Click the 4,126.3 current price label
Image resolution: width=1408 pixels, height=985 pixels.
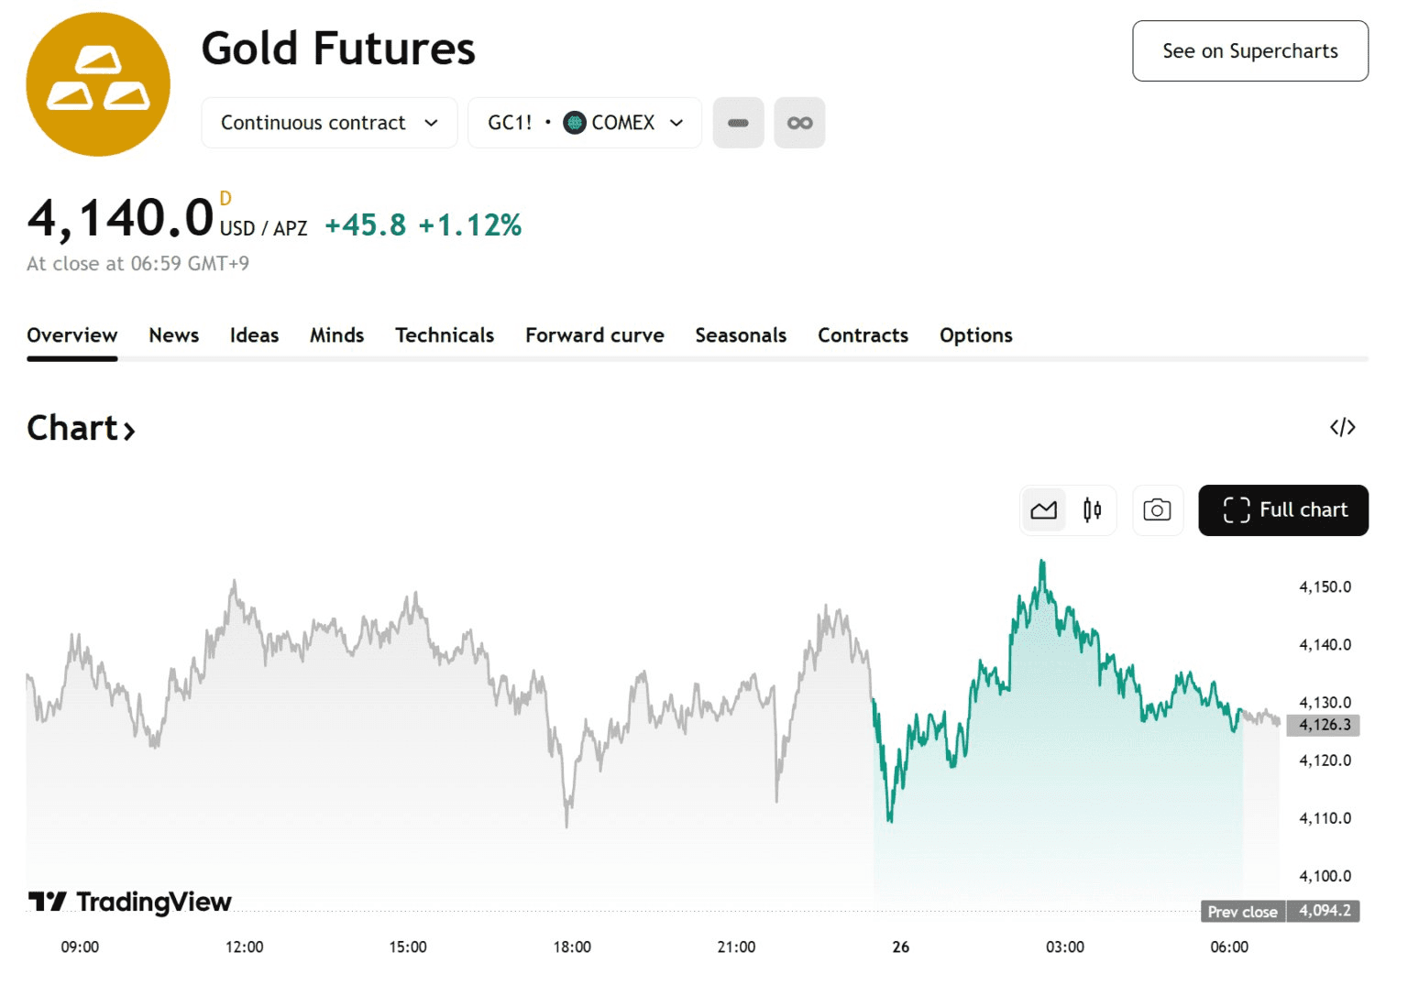pyautogui.click(x=1324, y=725)
